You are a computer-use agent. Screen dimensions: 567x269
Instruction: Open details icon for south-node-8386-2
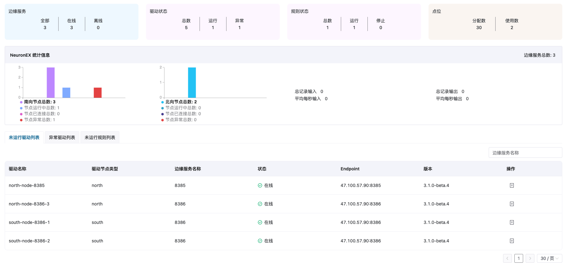click(512, 241)
